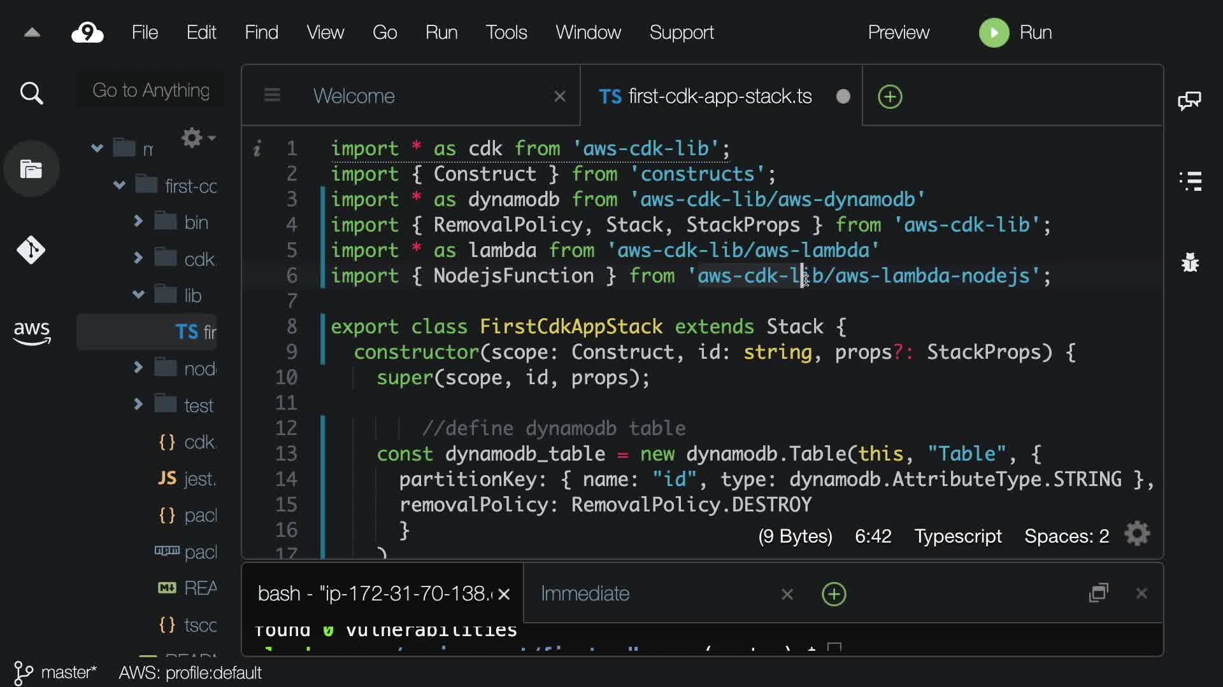
Task: Click the Go to Anything field
Action: coord(151,90)
